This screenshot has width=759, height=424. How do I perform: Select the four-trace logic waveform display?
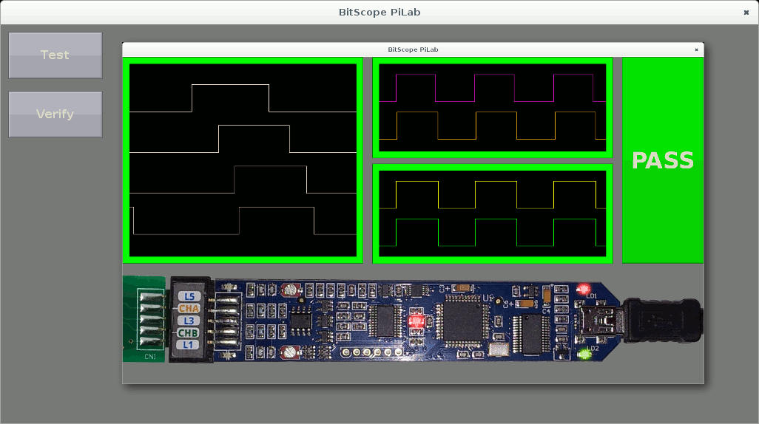243,160
